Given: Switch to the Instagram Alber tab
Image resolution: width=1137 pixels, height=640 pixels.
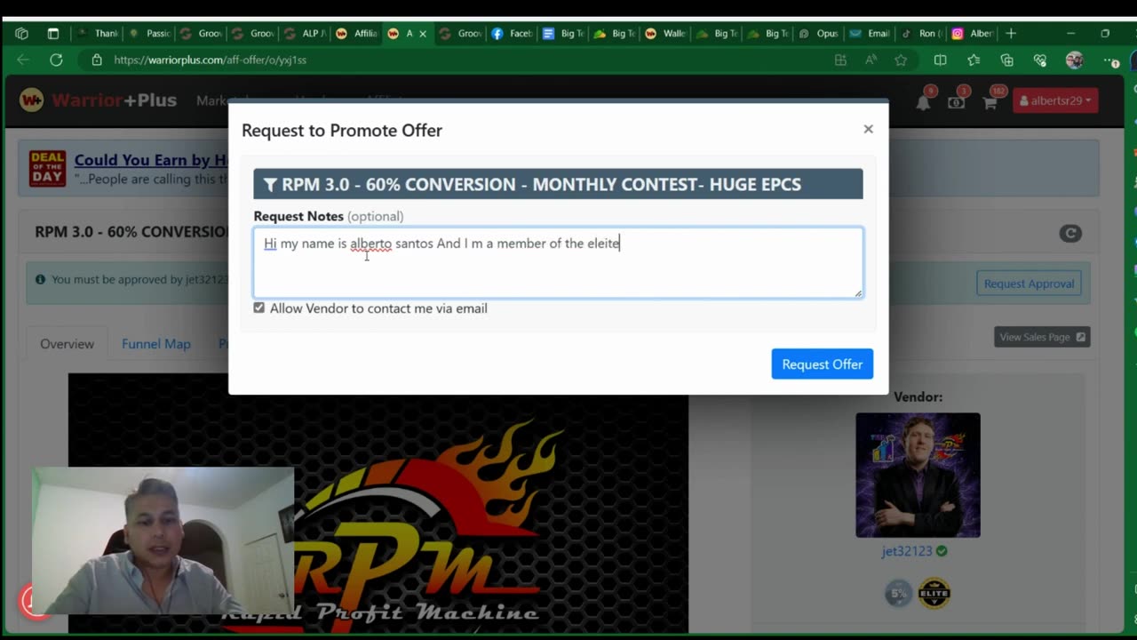Looking at the screenshot, I should [x=973, y=34].
